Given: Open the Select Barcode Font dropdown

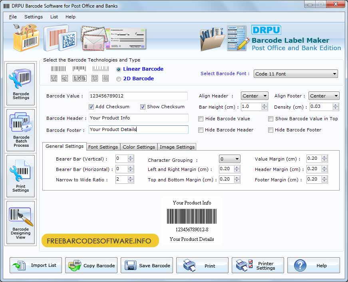Looking at the screenshot, I should pos(296,74).
